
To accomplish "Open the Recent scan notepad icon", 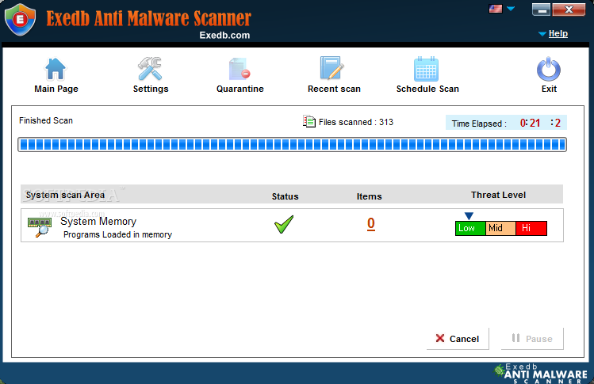I will coord(331,68).
